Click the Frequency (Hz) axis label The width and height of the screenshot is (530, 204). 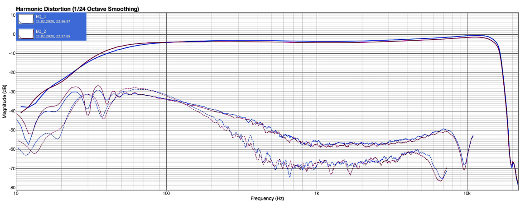[x=267, y=199]
